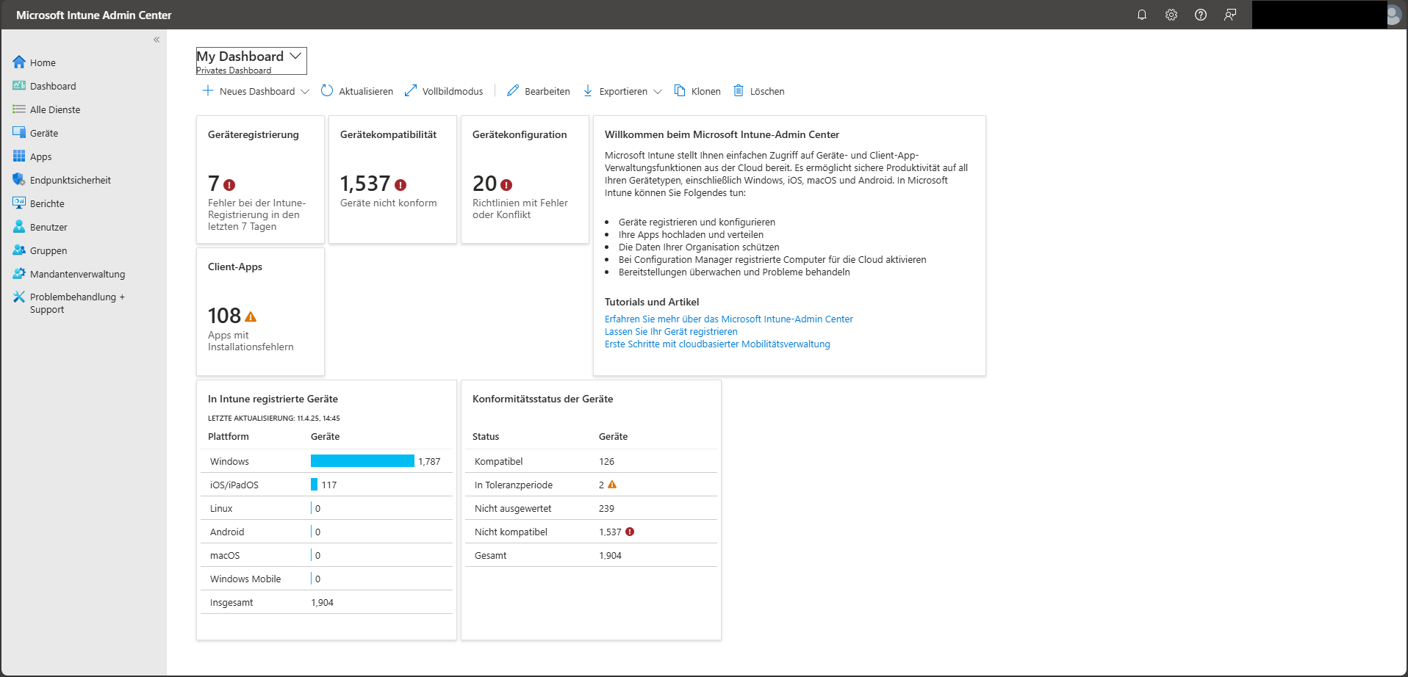Click the Insgesamt 1,904 total row
This screenshot has width=1408, height=677.
[326, 602]
